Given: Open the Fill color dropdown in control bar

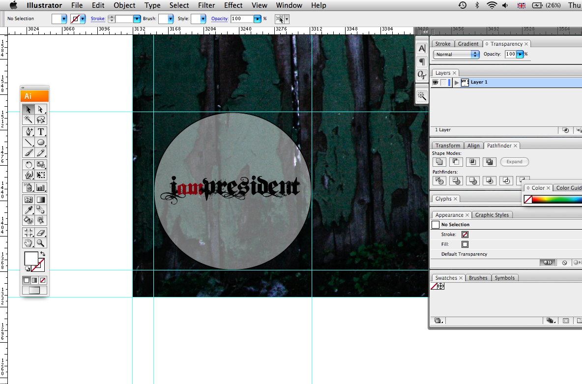Looking at the screenshot, I should (64, 19).
